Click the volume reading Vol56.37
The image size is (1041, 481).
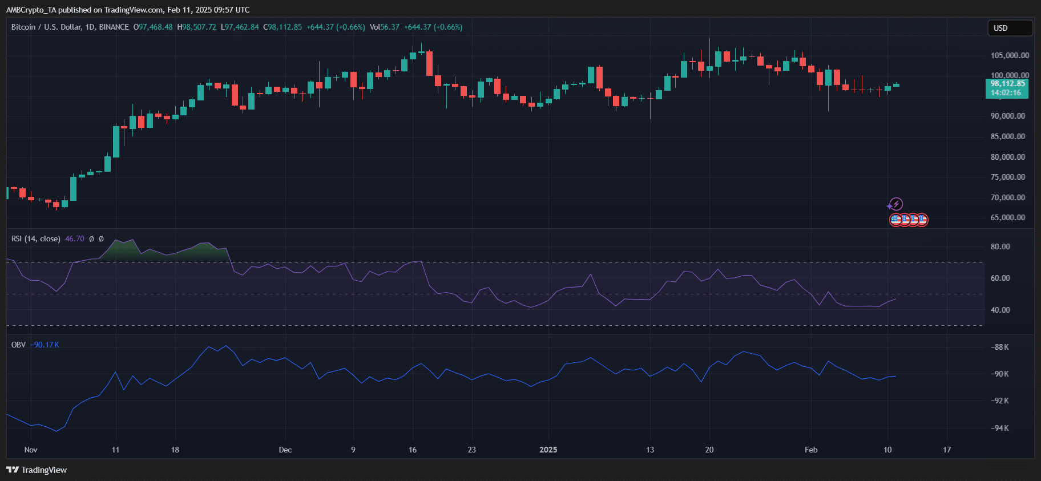click(385, 27)
